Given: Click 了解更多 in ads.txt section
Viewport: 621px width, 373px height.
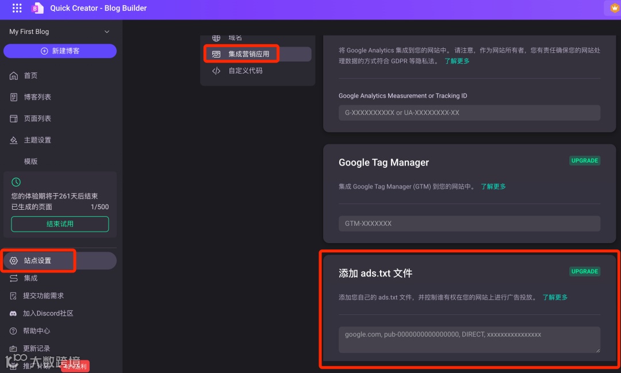Looking at the screenshot, I should pyautogui.click(x=555, y=297).
